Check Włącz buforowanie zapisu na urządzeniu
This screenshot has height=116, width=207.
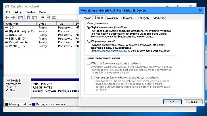89,63
